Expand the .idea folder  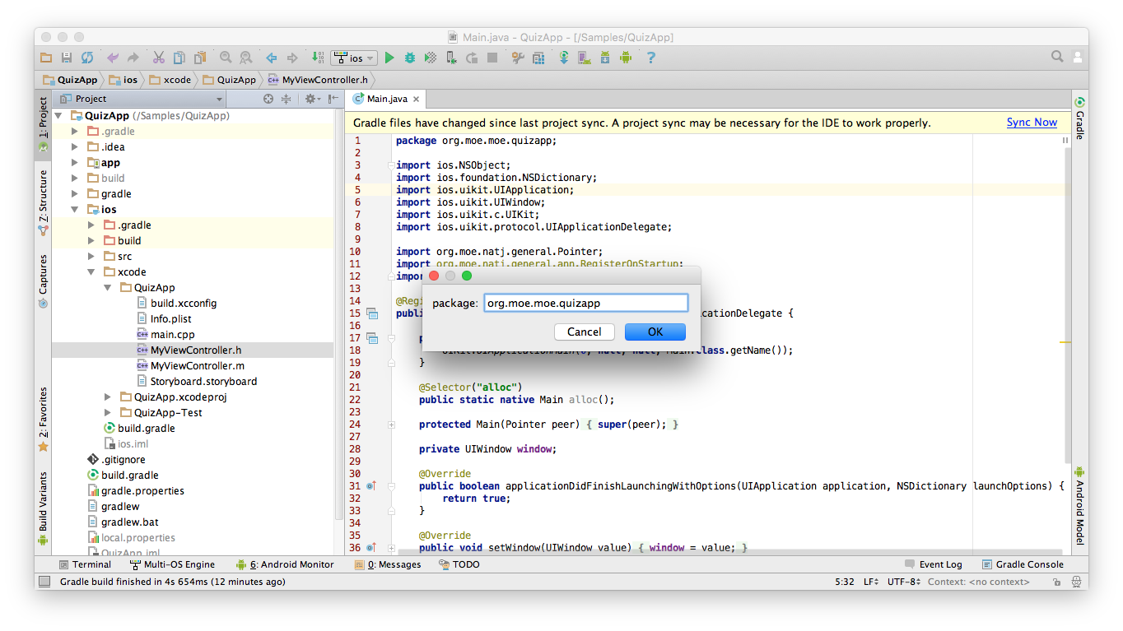click(75, 147)
